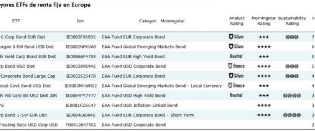This screenshot has height=131, width=315.
Task: Click Silver analyst badge for IE00B3F81R35
Action: (x=237, y=37)
